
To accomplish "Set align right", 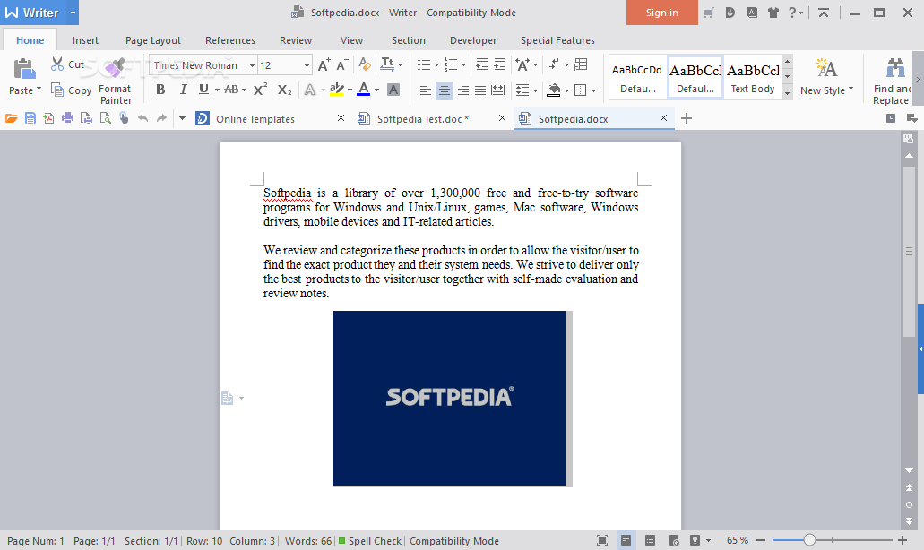I will 463,90.
